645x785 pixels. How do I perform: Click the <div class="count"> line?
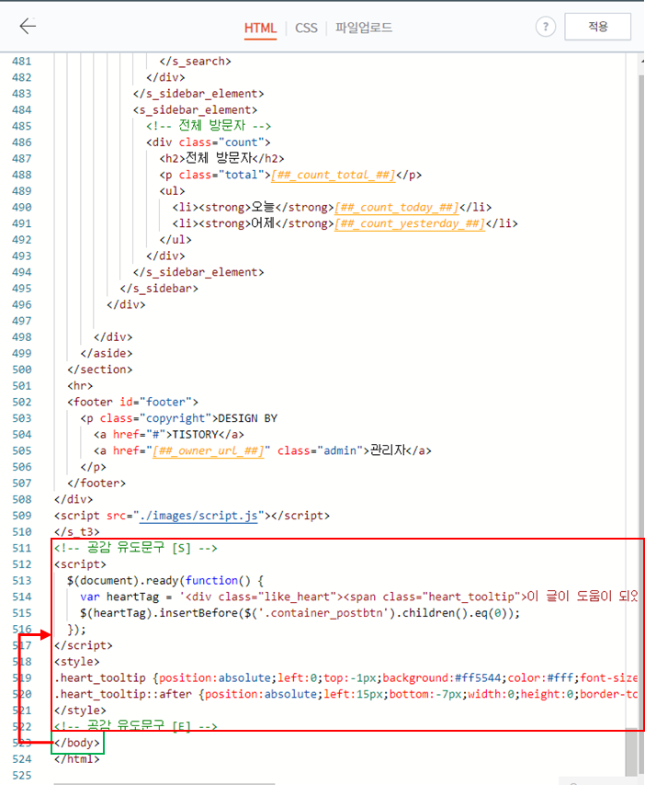point(209,142)
